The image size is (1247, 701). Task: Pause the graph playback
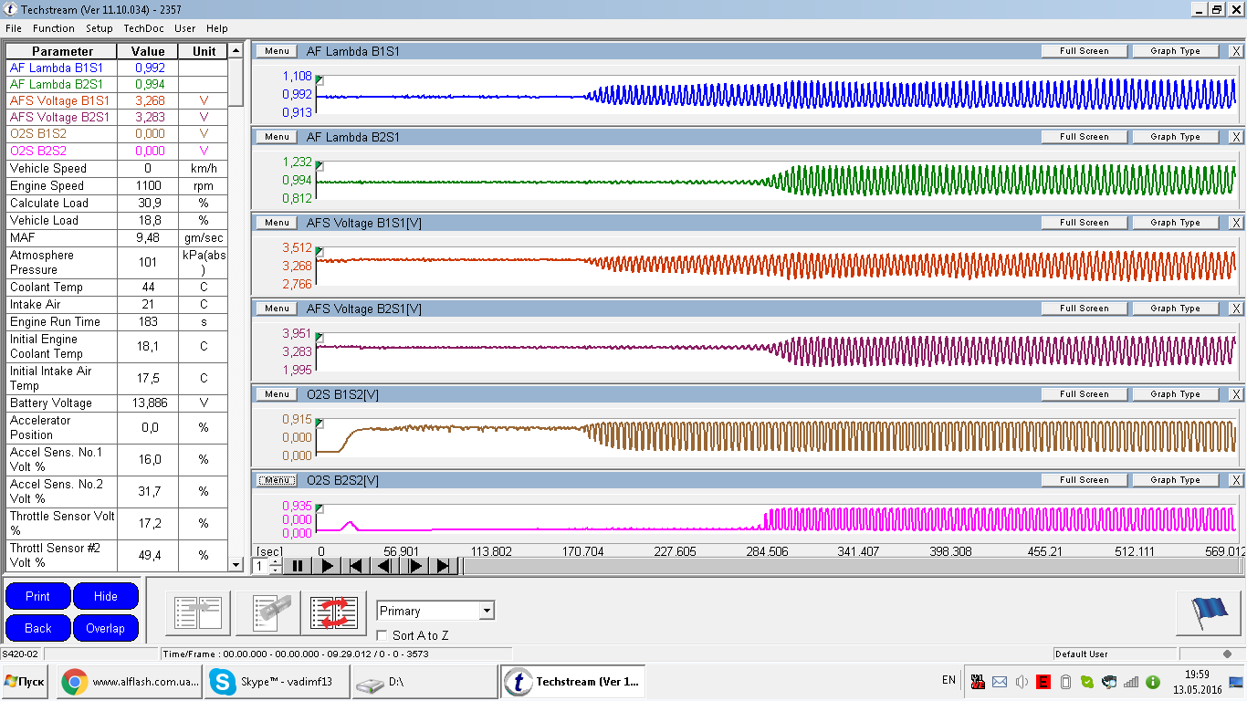(297, 566)
